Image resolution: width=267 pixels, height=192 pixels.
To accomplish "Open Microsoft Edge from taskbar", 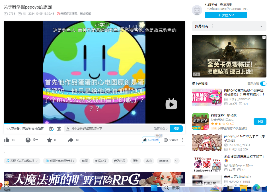I will pyautogui.click(x=256, y=188).
